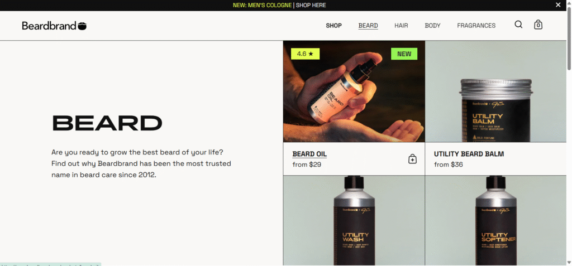
Task: Open the Utility Wash bottle image
Action: point(354,220)
